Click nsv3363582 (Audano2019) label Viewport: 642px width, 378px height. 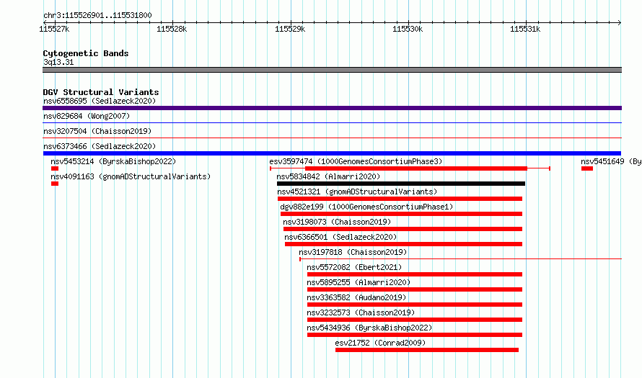(356, 297)
